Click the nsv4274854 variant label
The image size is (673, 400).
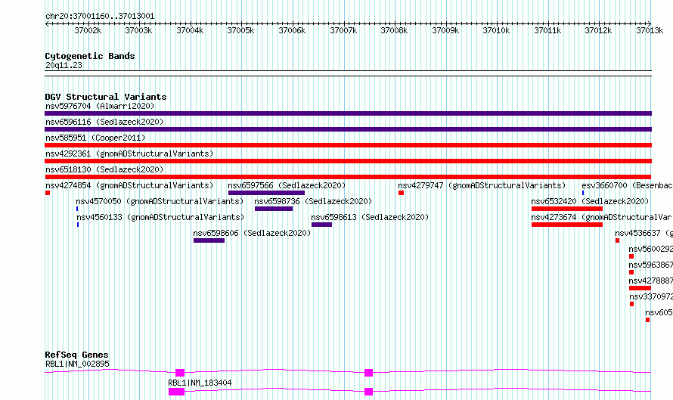[x=129, y=185]
